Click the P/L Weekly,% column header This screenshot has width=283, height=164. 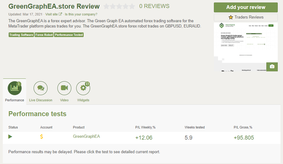coord(145,127)
